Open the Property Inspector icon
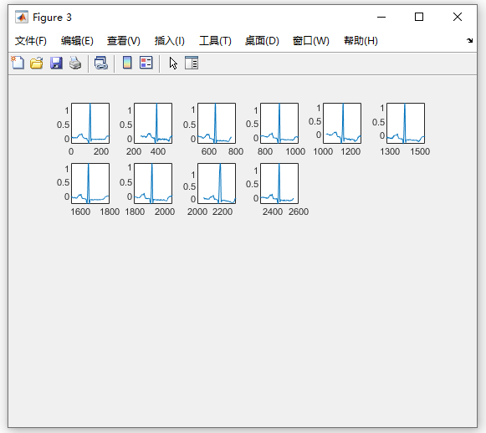 click(192, 63)
